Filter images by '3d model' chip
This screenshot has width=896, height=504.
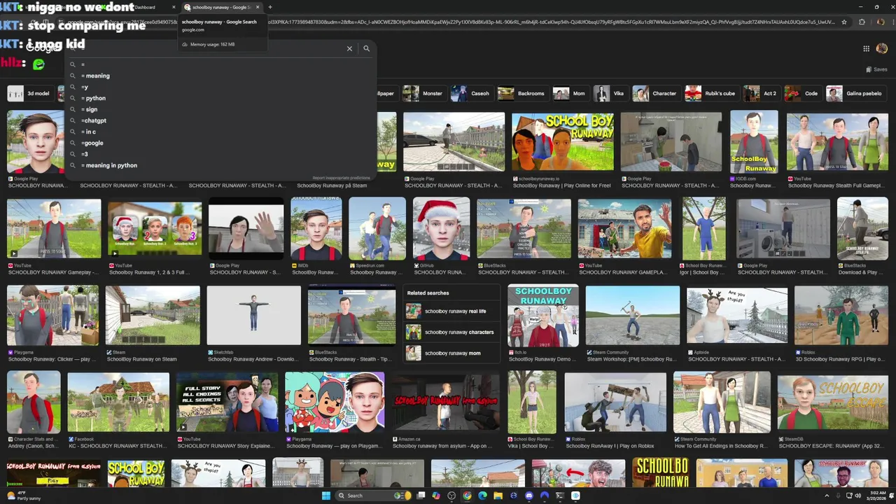coord(31,93)
